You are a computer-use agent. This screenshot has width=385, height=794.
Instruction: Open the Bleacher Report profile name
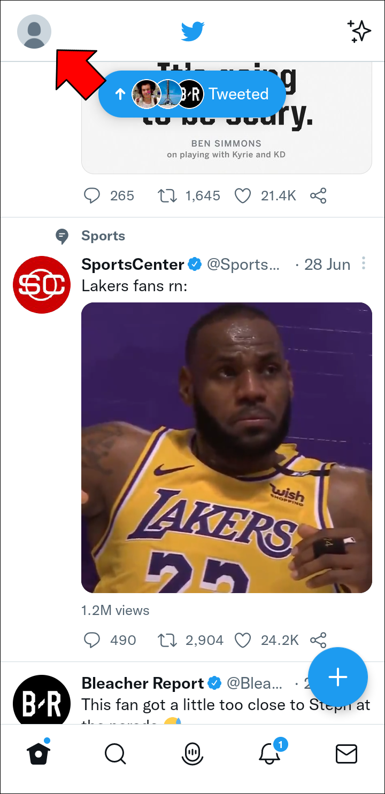(x=143, y=683)
